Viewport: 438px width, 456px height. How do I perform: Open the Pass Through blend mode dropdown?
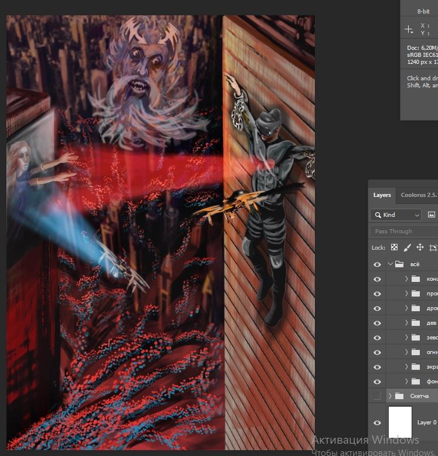click(x=403, y=232)
